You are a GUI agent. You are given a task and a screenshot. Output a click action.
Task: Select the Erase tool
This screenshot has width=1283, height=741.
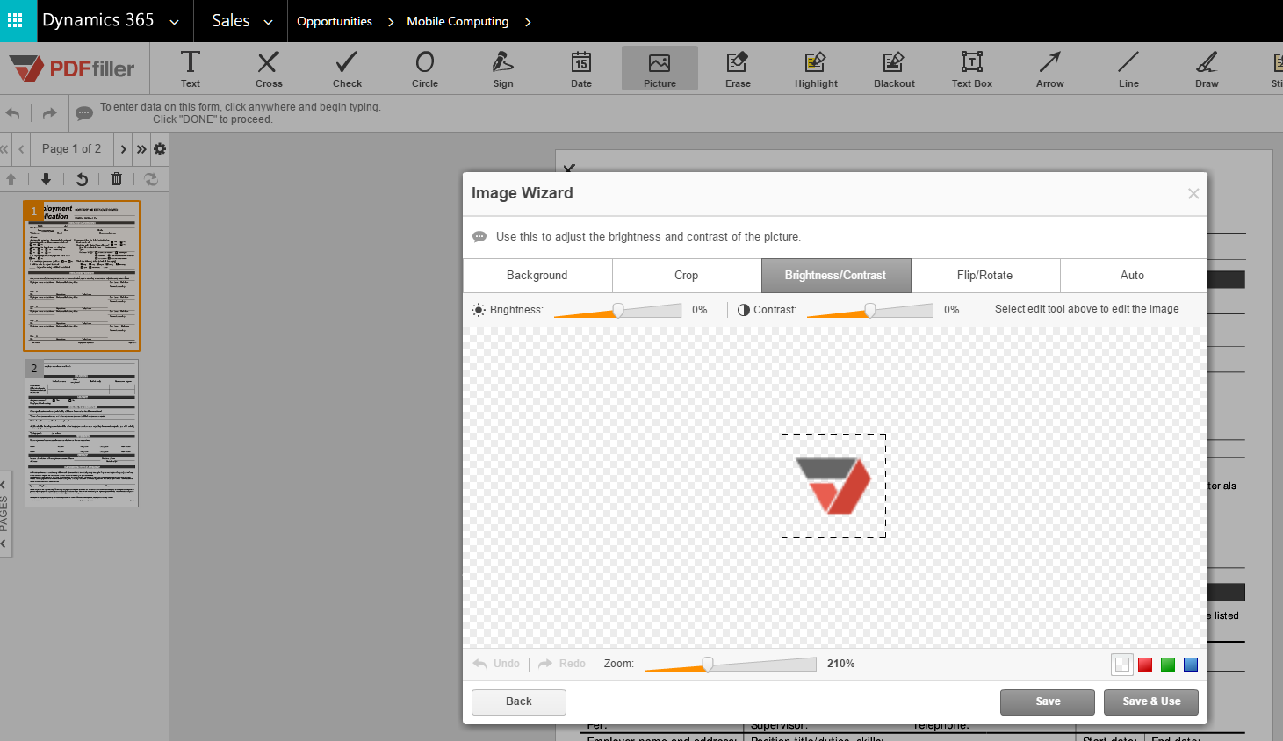tap(738, 68)
